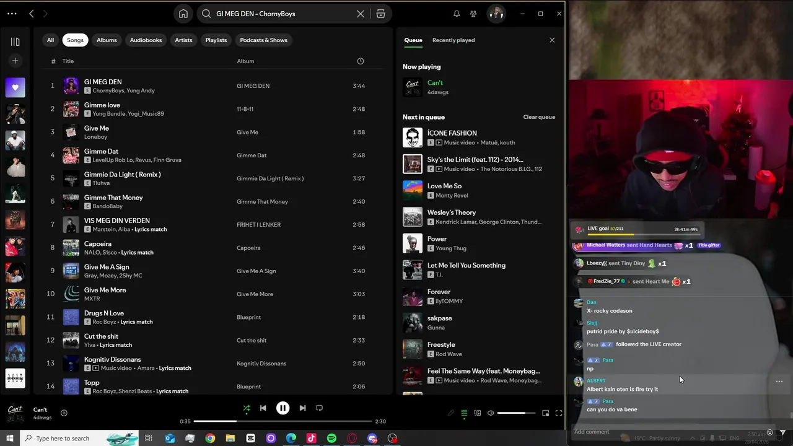
Task: Open Google Chrome from the taskbar
Action: (x=210, y=439)
